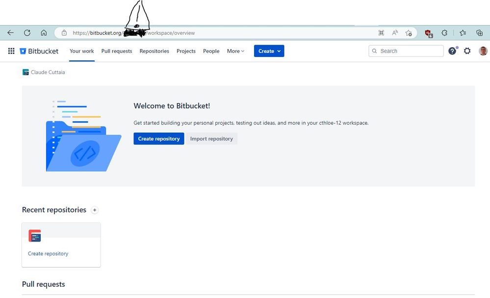This screenshot has height=298, width=490.
Task: Click the folder illustration in welcome banner
Action: pyautogui.click(x=83, y=136)
